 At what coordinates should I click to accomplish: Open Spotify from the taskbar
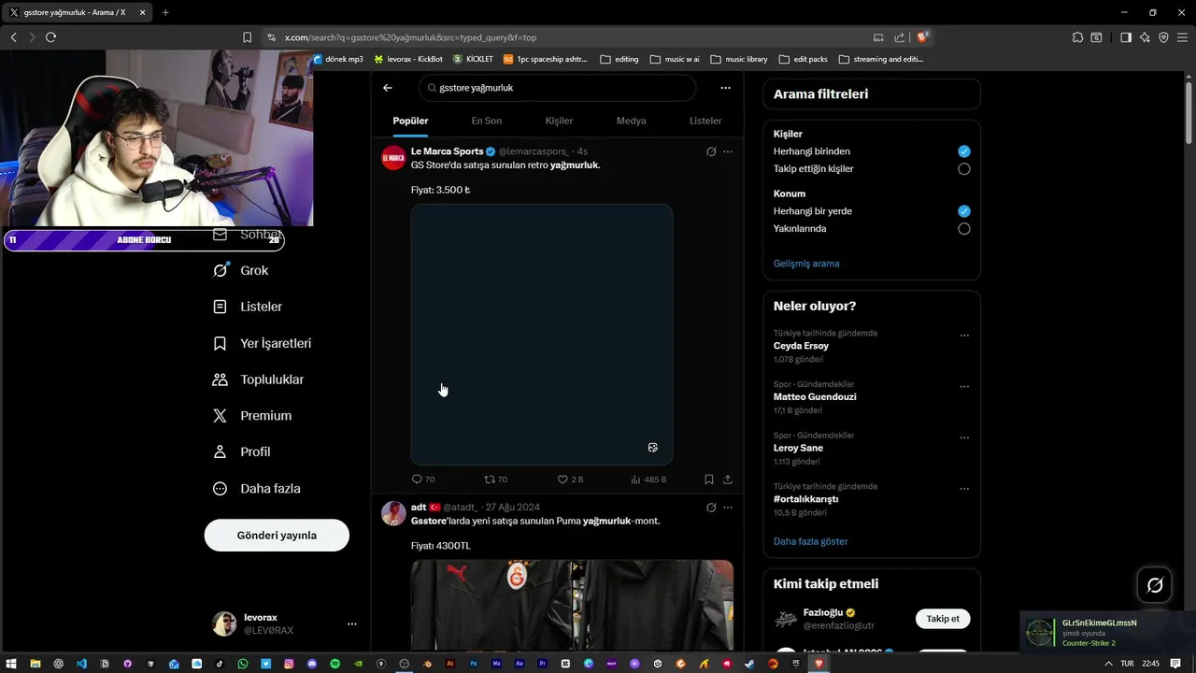tap(335, 664)
